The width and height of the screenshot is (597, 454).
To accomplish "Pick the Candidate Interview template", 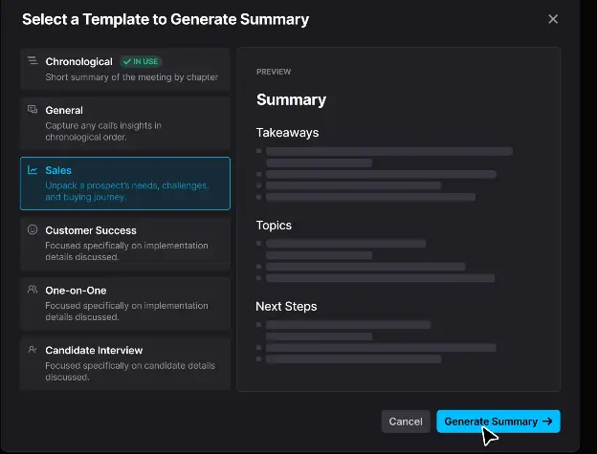I will [x=125, y=363].
